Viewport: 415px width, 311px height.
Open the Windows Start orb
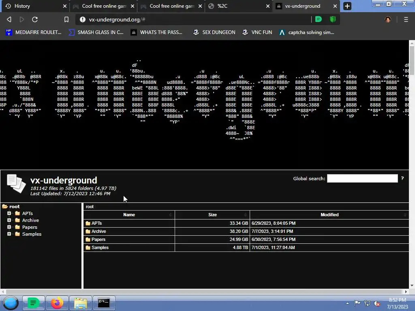point(11,303)
